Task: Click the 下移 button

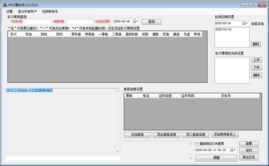Action: tap(256, 67)
